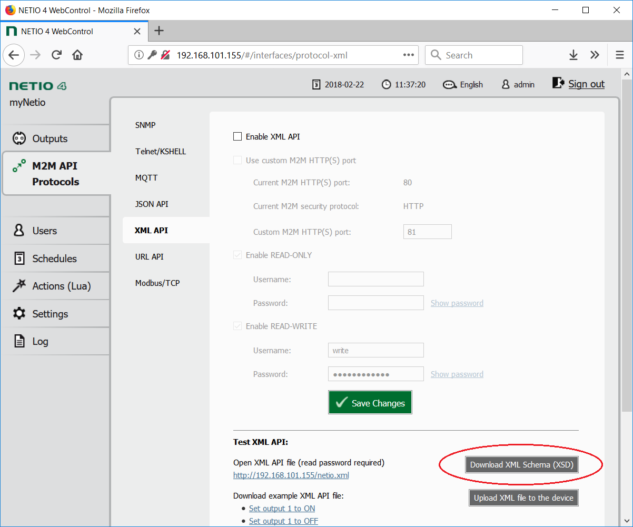Open page actions three-dots menu

(x=409, y=55)
